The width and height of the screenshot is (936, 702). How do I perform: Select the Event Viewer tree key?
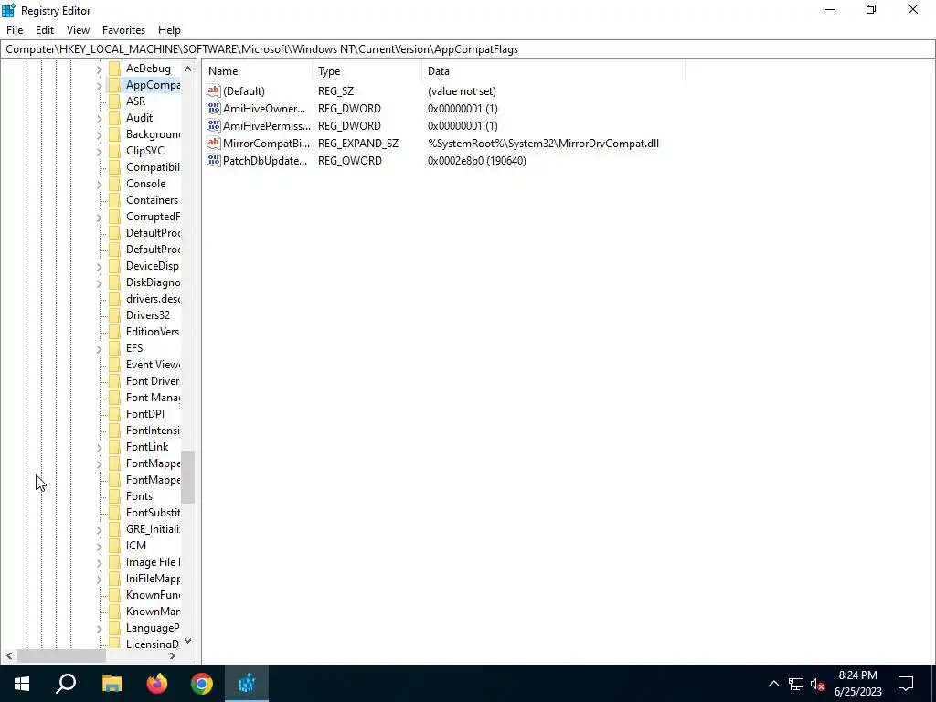pos(153,365)
